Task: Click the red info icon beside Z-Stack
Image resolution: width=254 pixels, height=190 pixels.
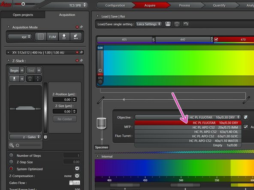Action: pos(77,61)
